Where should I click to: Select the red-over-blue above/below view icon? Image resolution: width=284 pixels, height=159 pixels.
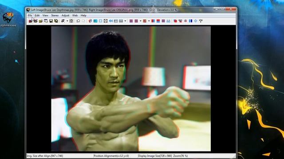pyautogui.click(x=158, y=21)
